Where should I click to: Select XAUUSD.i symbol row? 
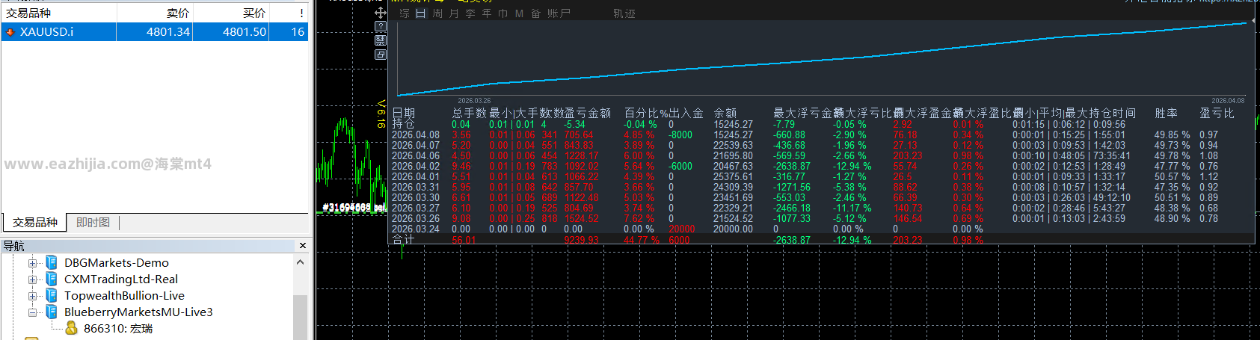click(155, 32)
